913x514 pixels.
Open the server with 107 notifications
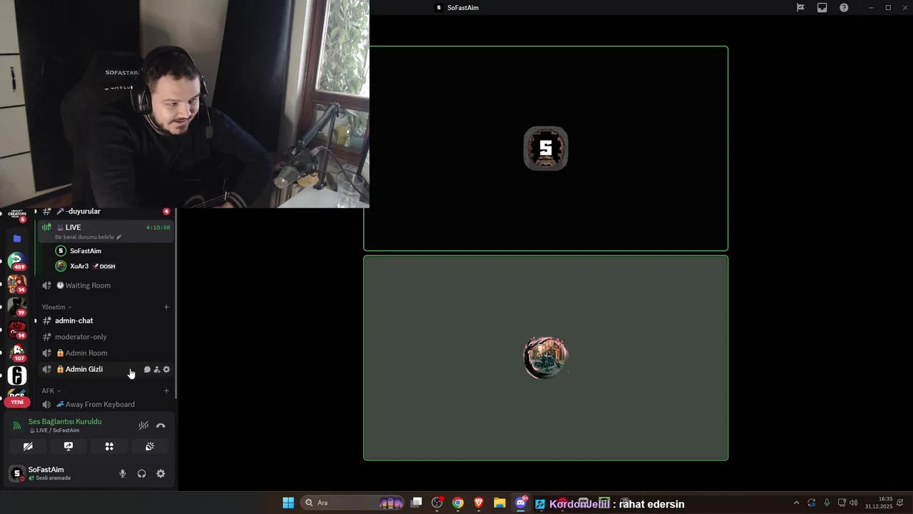(x=17, y=353)
